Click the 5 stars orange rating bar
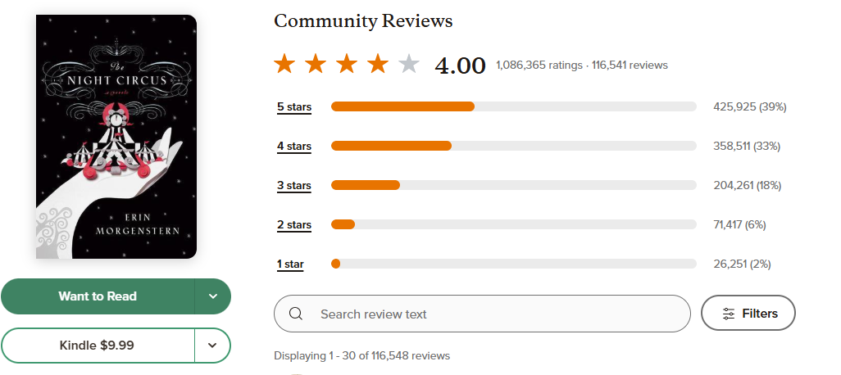 click(x=402, y=106)
